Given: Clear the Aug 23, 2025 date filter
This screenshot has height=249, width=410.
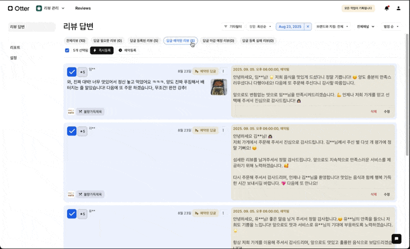Looking at the screenshot, I should (x=308, y=27).
